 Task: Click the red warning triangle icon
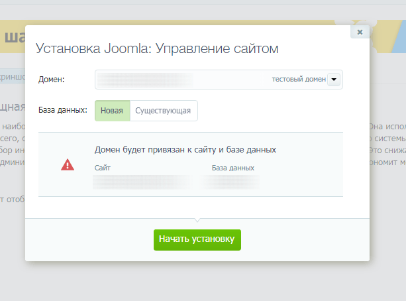[68, 164]
